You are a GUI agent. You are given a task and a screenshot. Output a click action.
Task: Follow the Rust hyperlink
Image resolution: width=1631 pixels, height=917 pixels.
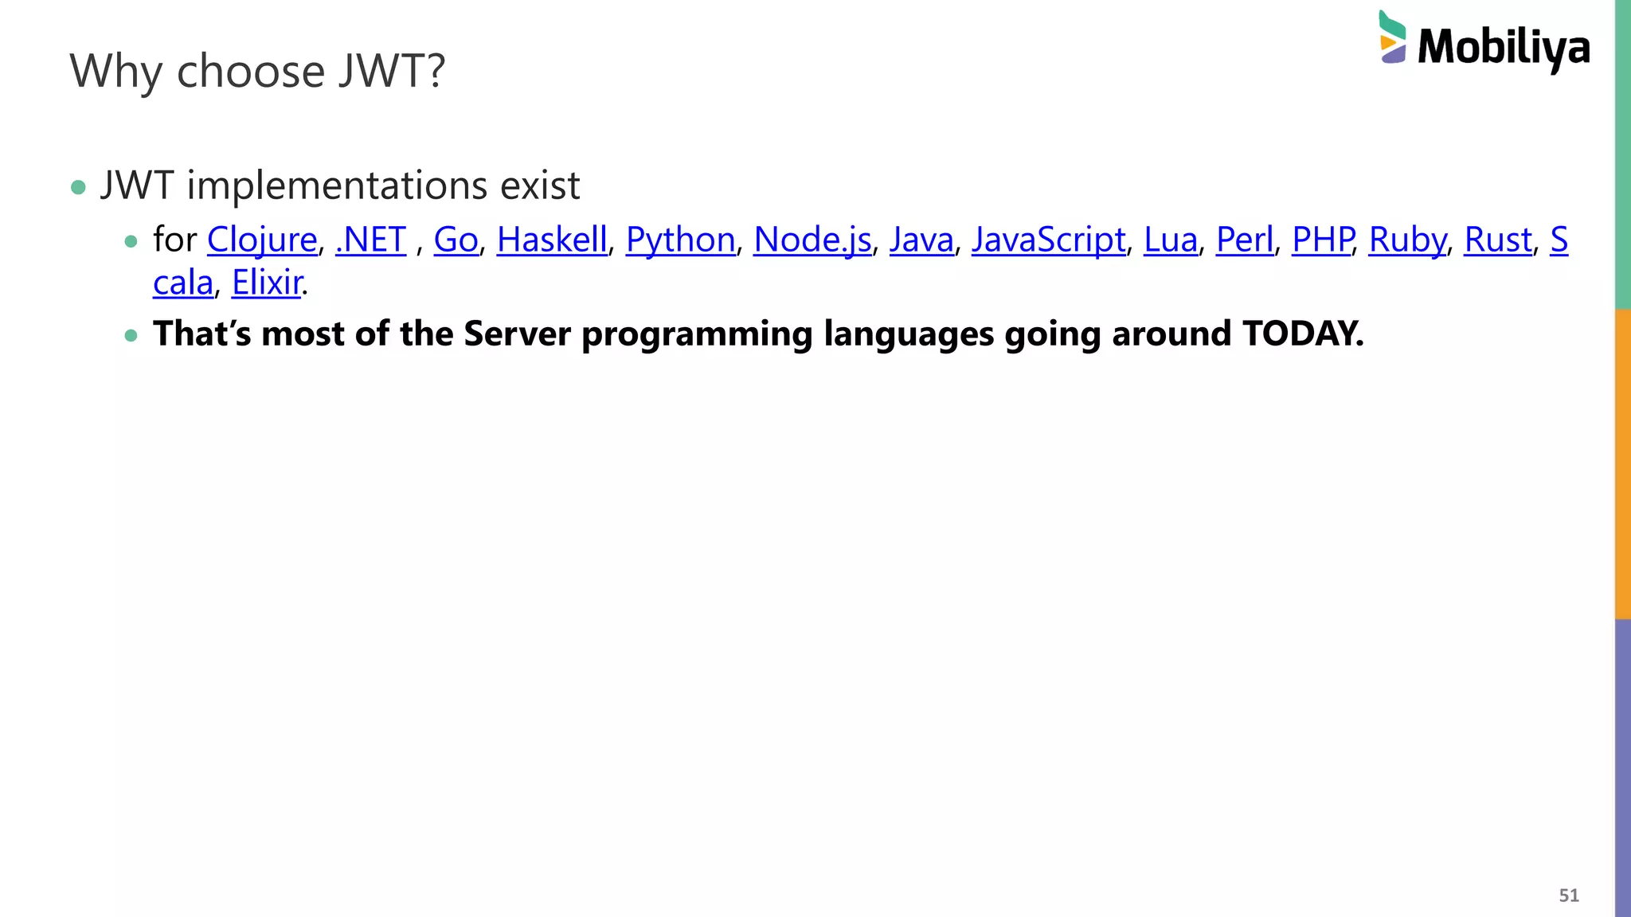(x=1497, y=240)
